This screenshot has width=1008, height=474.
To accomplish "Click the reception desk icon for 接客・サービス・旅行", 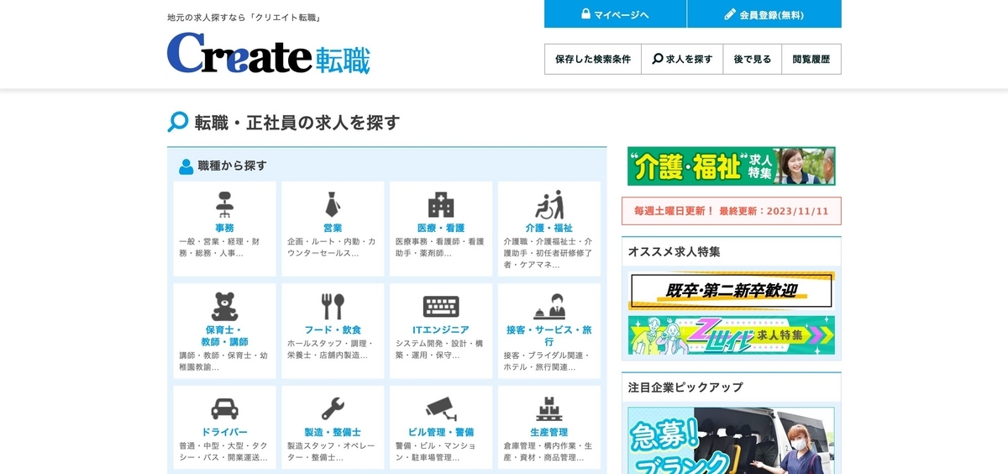I will pos(549,307).
